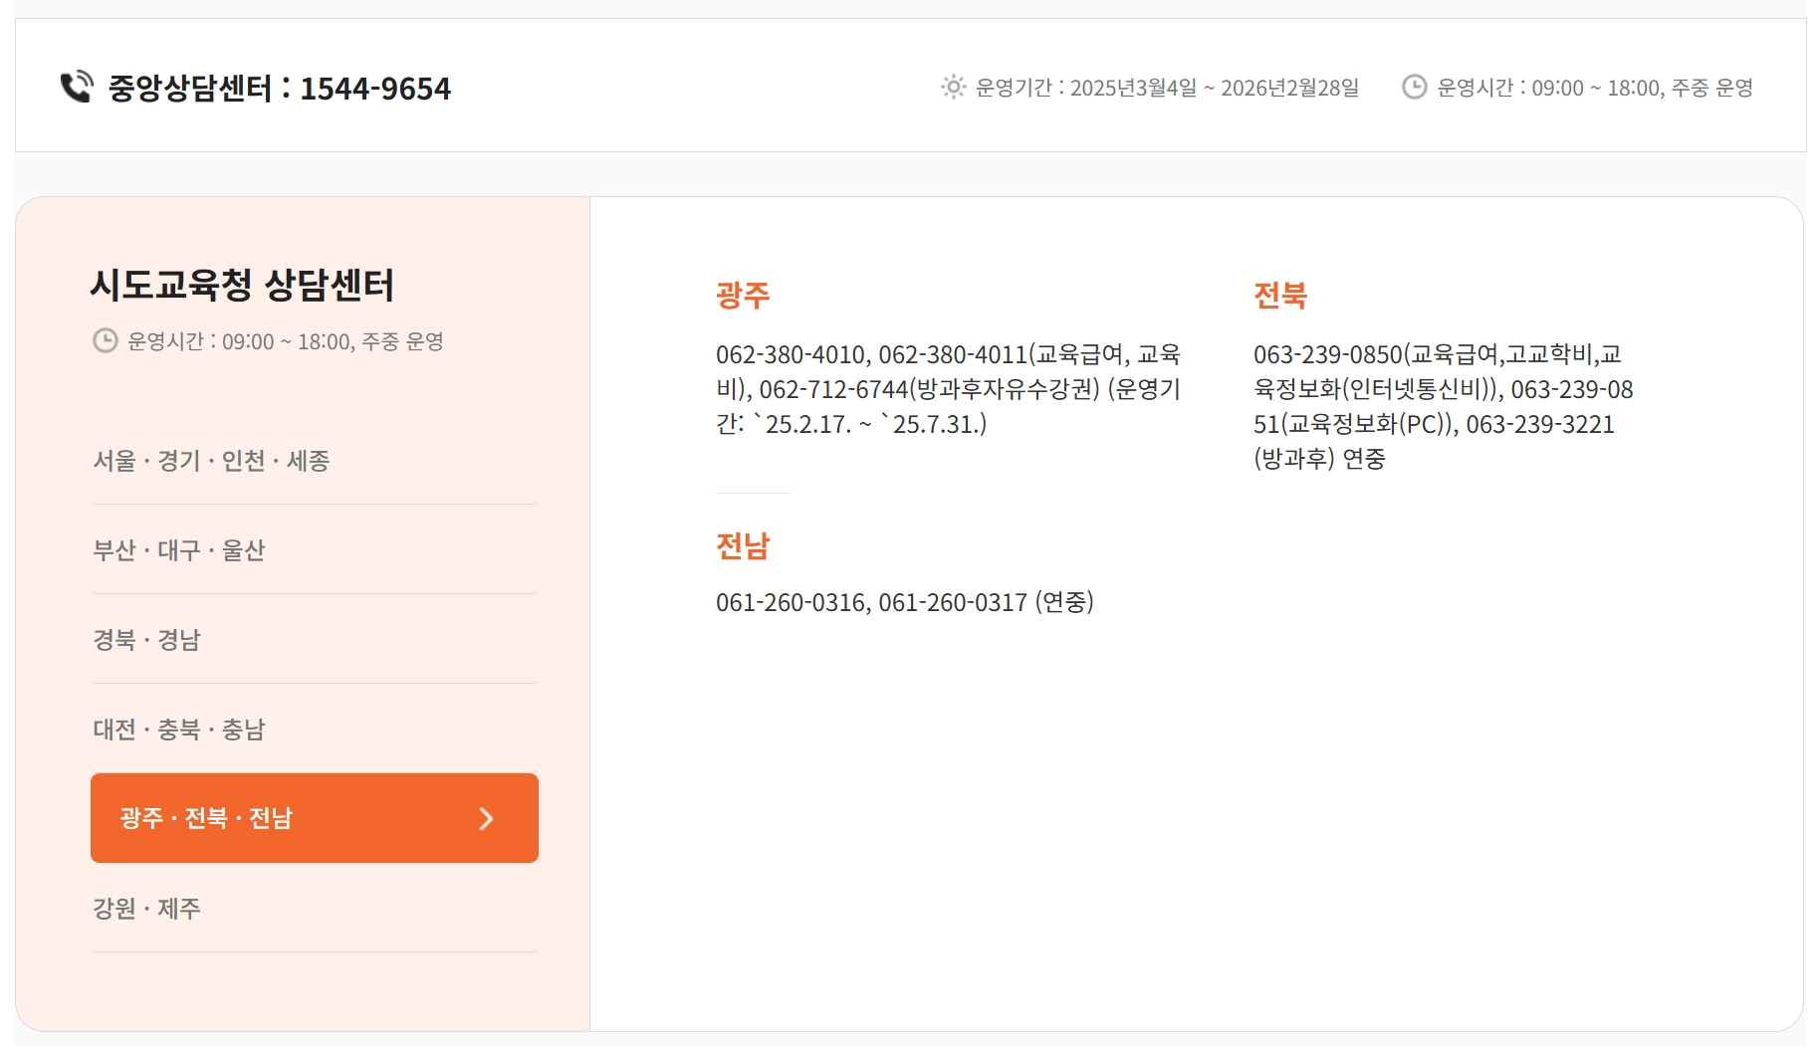1817x1046 pixels.
Task: Click the 전남 region heading
Action: 743,546
